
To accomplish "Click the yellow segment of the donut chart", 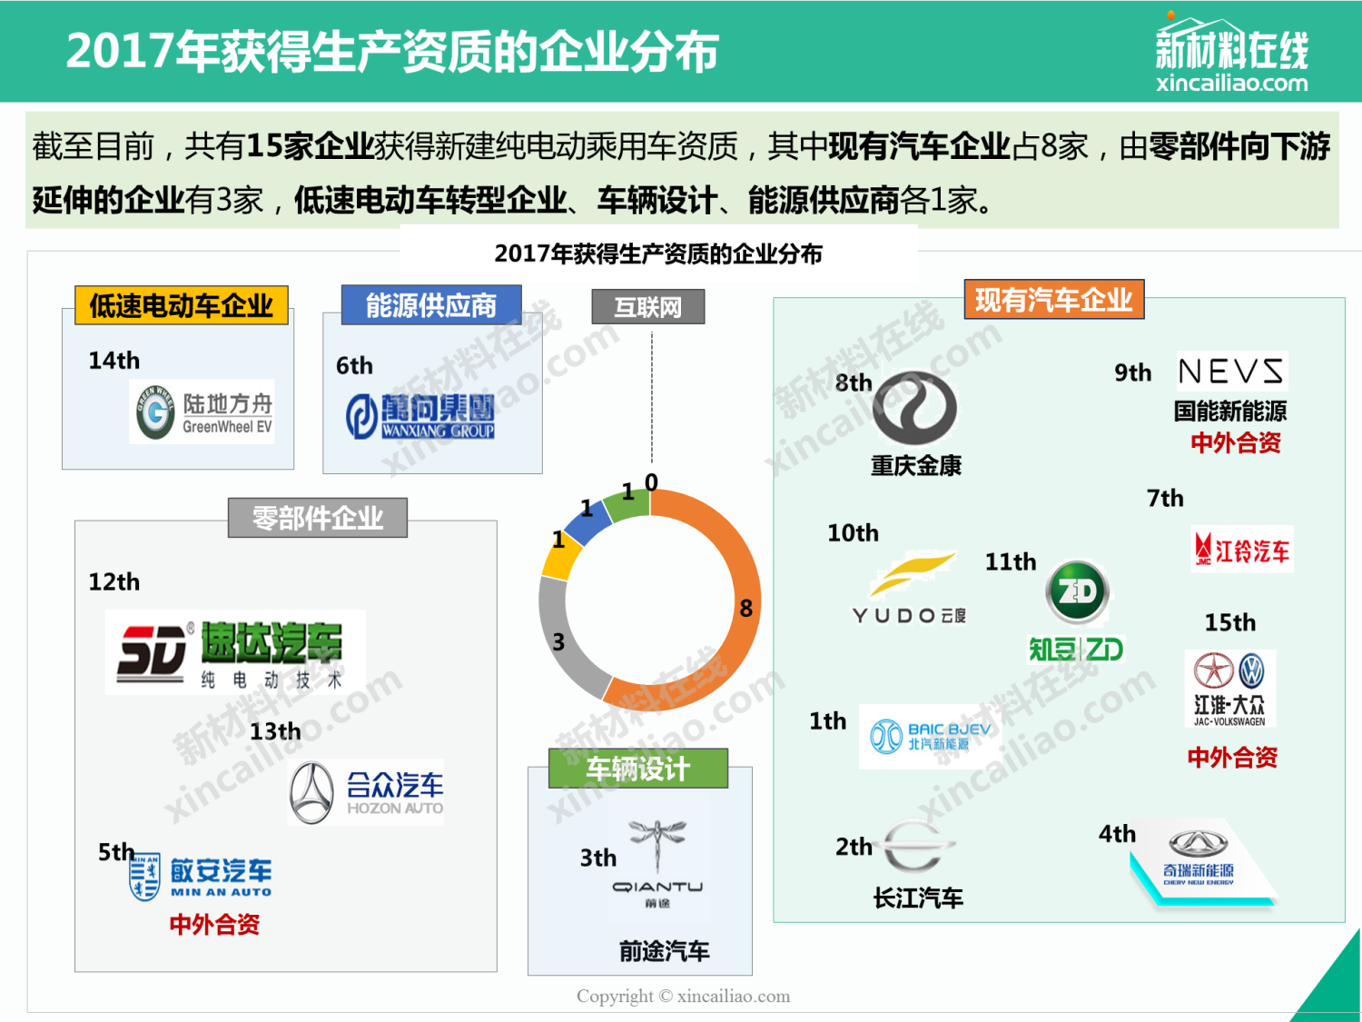I will click(x=561, y=554).
